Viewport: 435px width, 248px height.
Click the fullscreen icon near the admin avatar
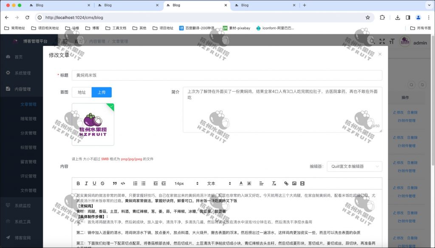pyautogui.click(x=381, y=42)
